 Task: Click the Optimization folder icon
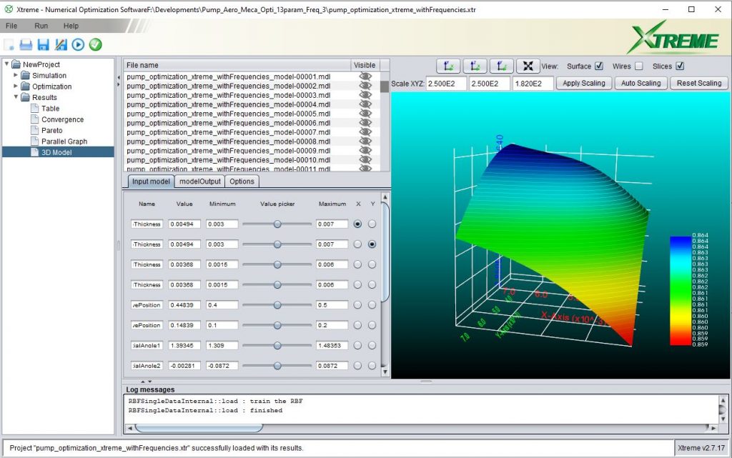(26, 86)
